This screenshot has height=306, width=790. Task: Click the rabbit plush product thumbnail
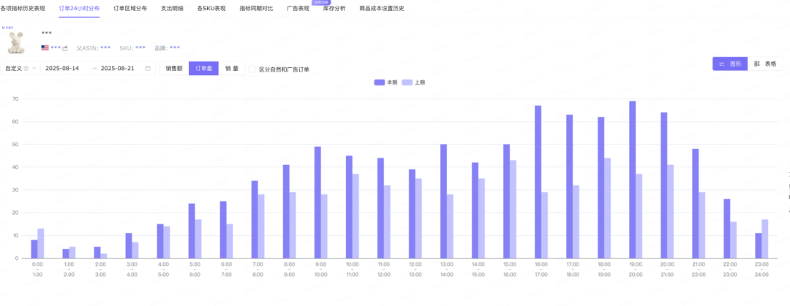(x=17, y=42)
